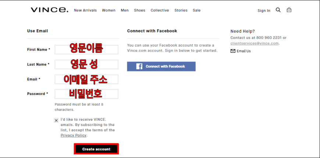Click the 'Need Help?' heading

click(243, 31)
